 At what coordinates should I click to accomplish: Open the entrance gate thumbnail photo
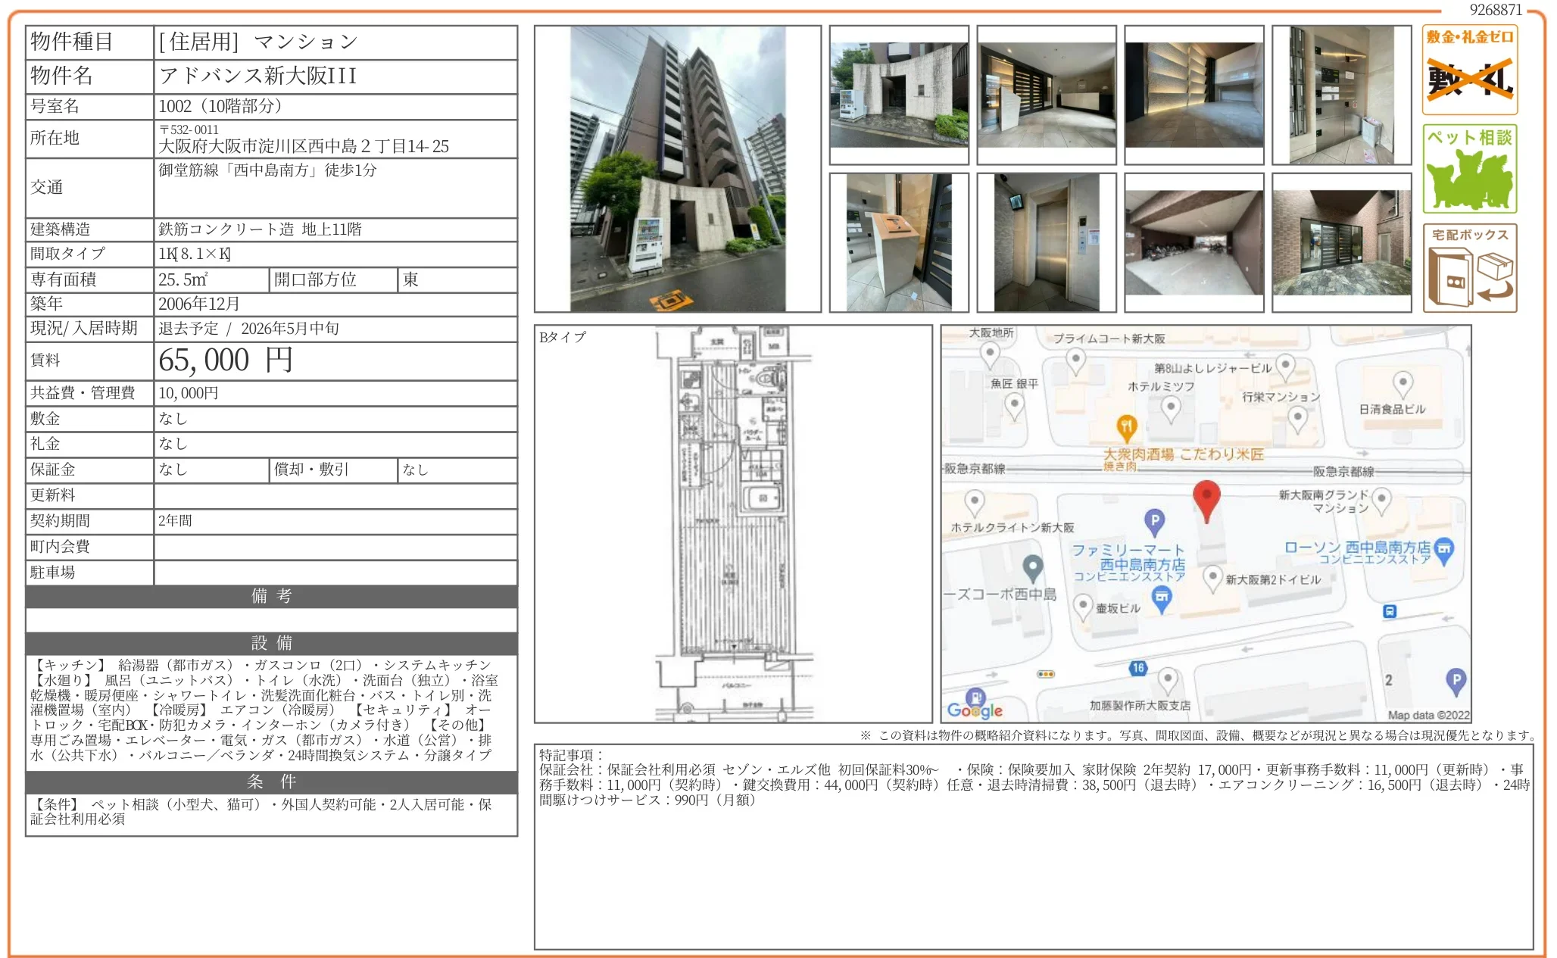coord(898,95)
